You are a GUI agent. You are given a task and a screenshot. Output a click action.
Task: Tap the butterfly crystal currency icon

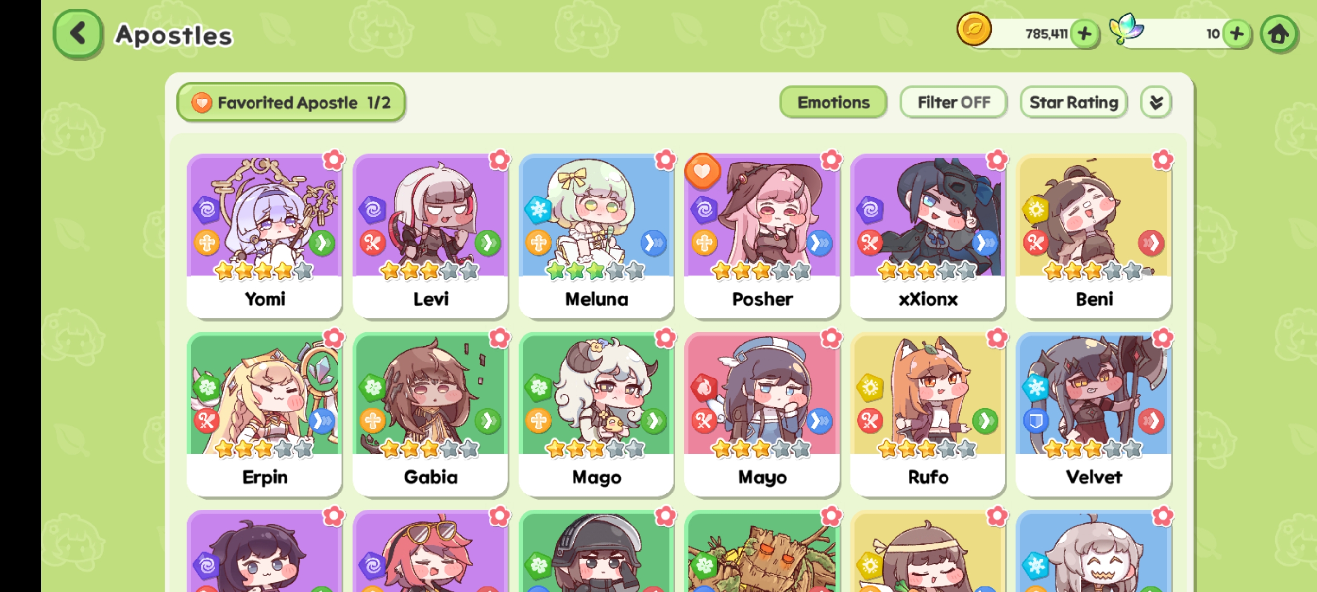click(1126, 29)
